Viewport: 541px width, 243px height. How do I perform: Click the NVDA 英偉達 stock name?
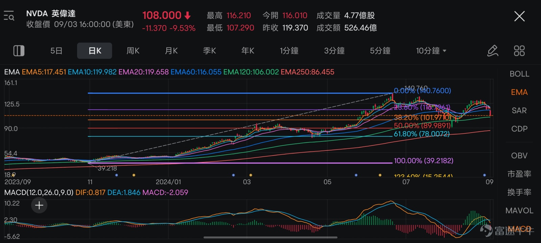pyautogui.click(x=51, y=13)
